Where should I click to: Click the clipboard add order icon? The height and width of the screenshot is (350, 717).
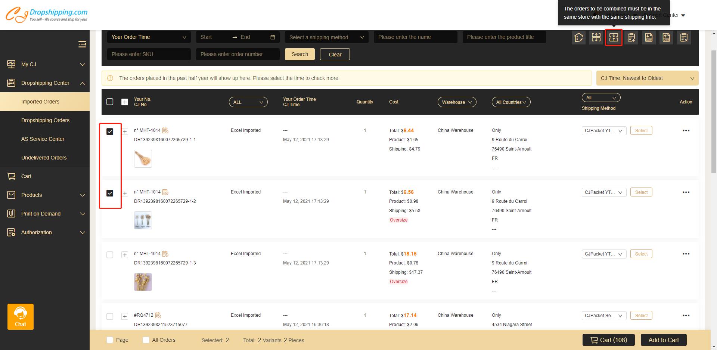(x=631, y=37)
